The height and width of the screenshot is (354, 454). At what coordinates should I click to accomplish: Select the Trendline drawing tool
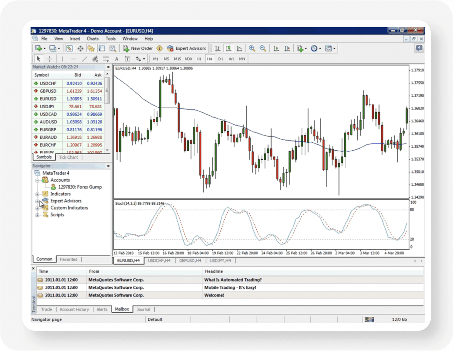coord(84,59)
